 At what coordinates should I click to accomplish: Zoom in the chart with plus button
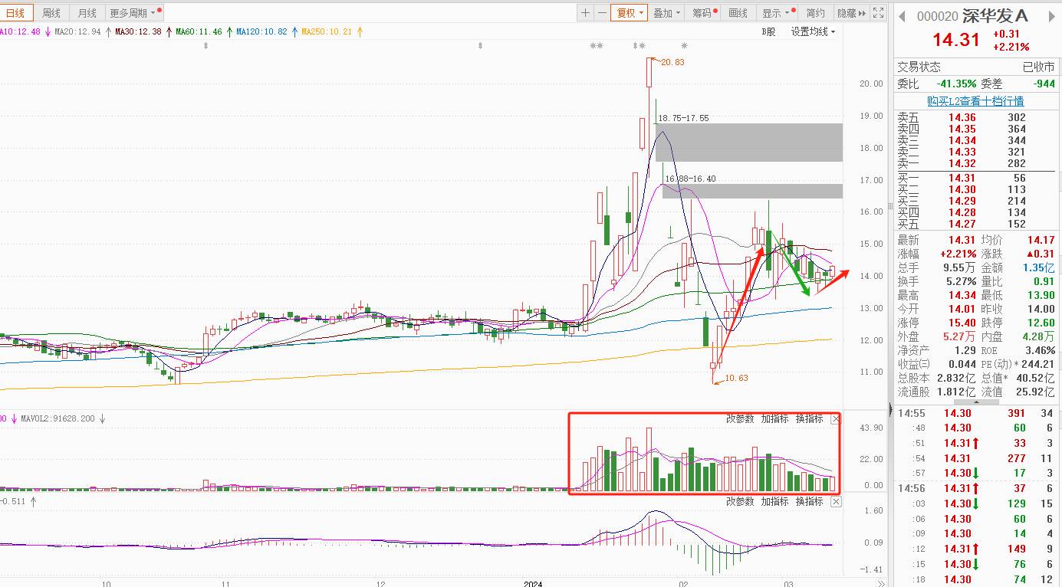click(x=585, y=13)
